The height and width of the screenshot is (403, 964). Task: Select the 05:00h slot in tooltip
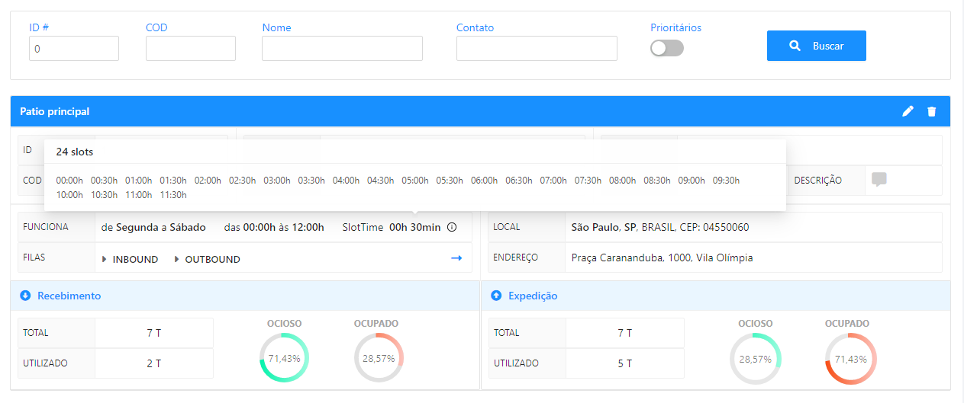click(415, 181)
